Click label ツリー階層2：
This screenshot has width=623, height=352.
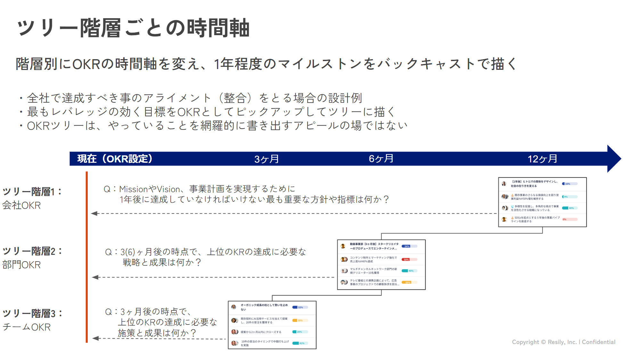coord(32,251)
